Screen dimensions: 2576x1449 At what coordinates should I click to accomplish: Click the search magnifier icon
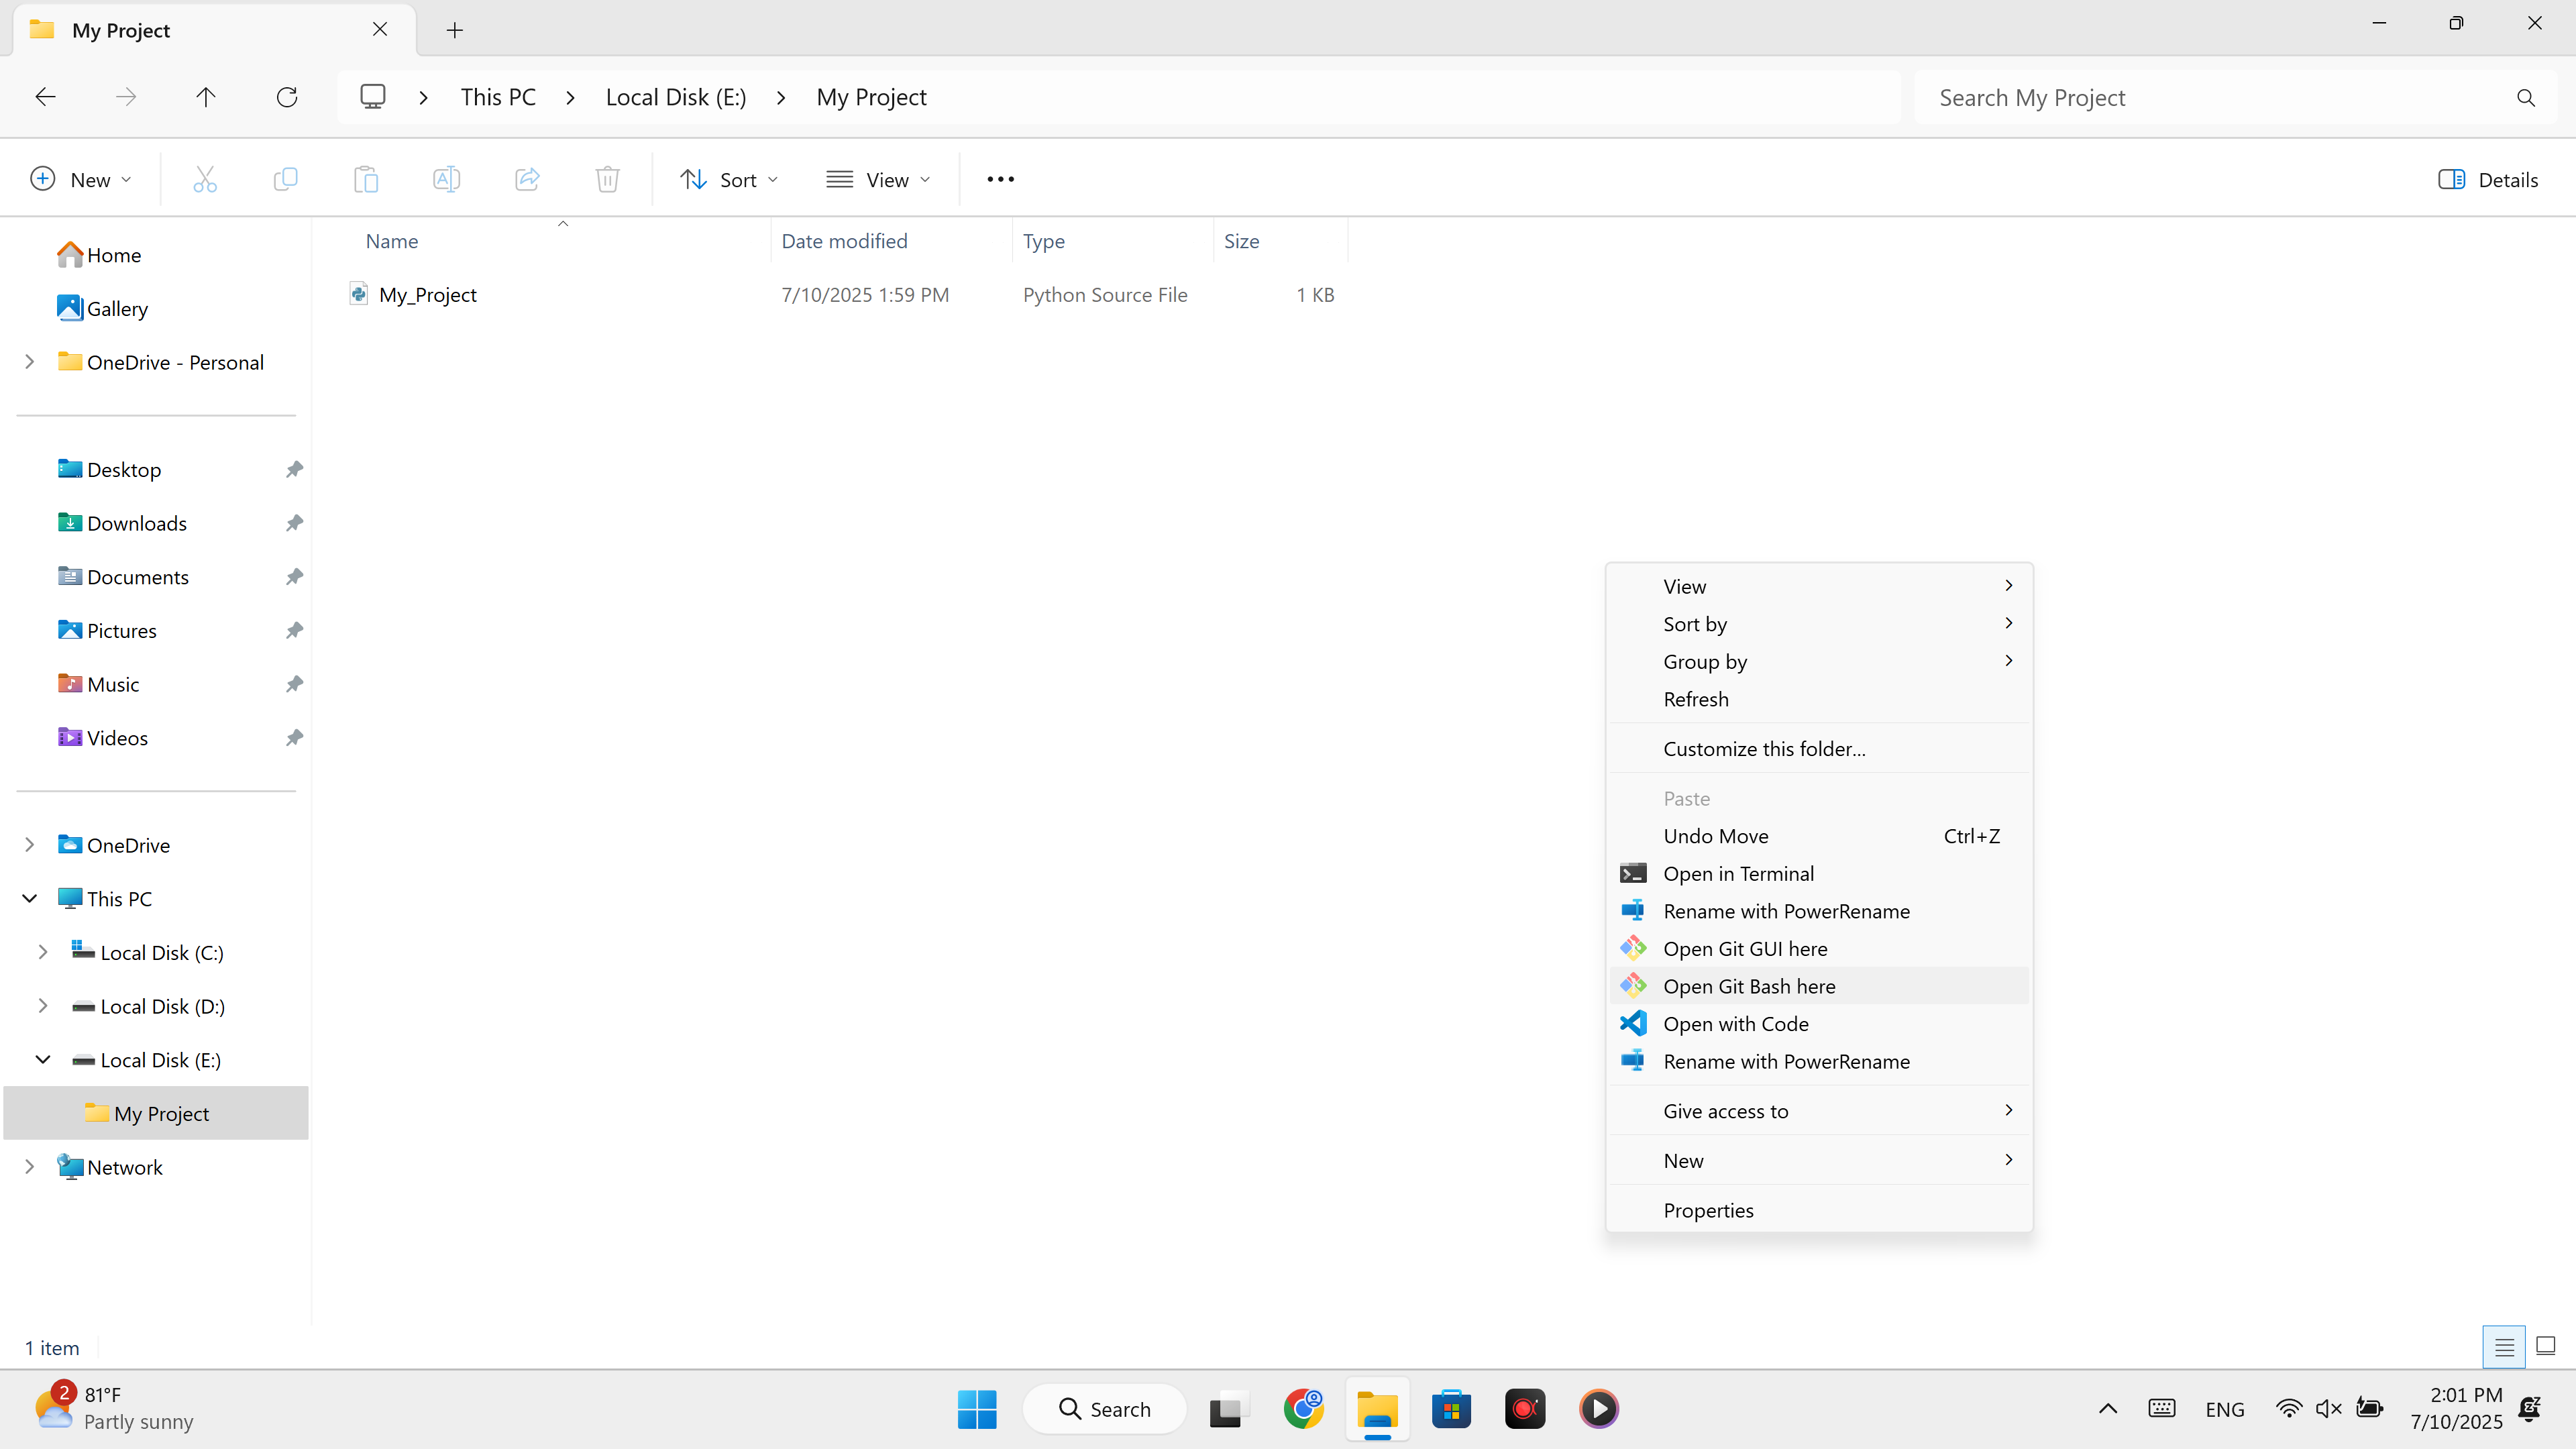[x=2526, y=98]
